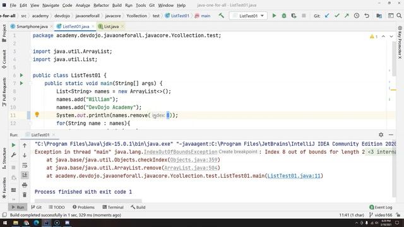Run main method gutter arrow line 7

point(21,83)
